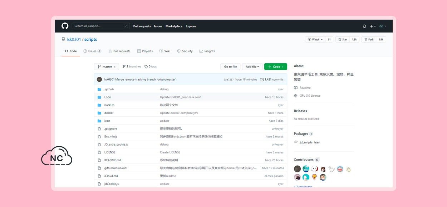Open the jd_scripts package link

306,142
